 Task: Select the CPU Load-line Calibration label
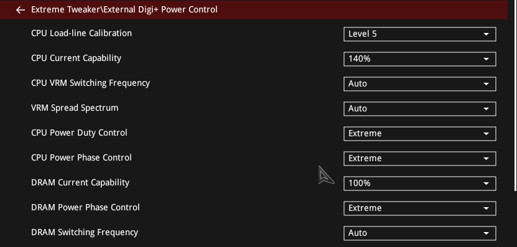click(82, 34)
